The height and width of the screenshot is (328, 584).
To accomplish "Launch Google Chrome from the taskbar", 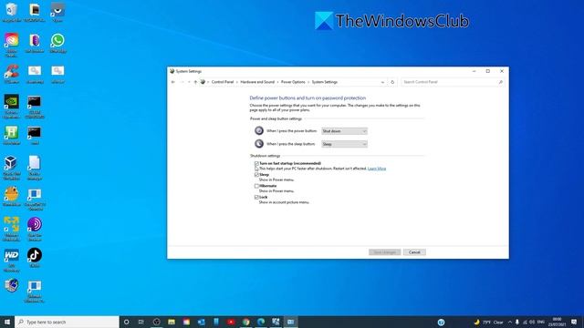I will [x=245, y=322].
